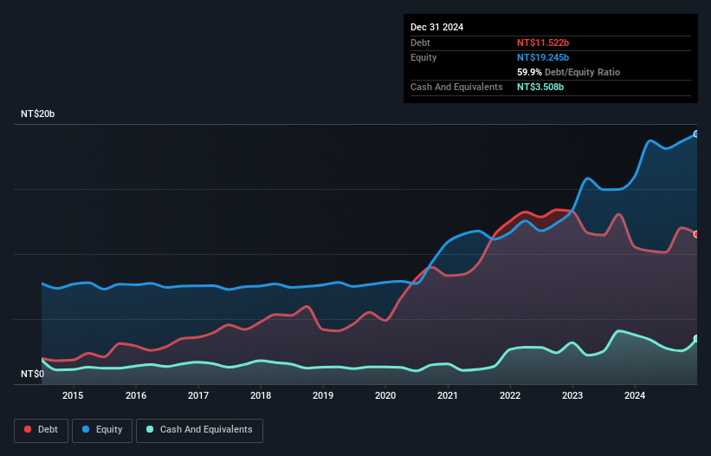Toggle the Debt series legend button

click(x=42, y=430)
